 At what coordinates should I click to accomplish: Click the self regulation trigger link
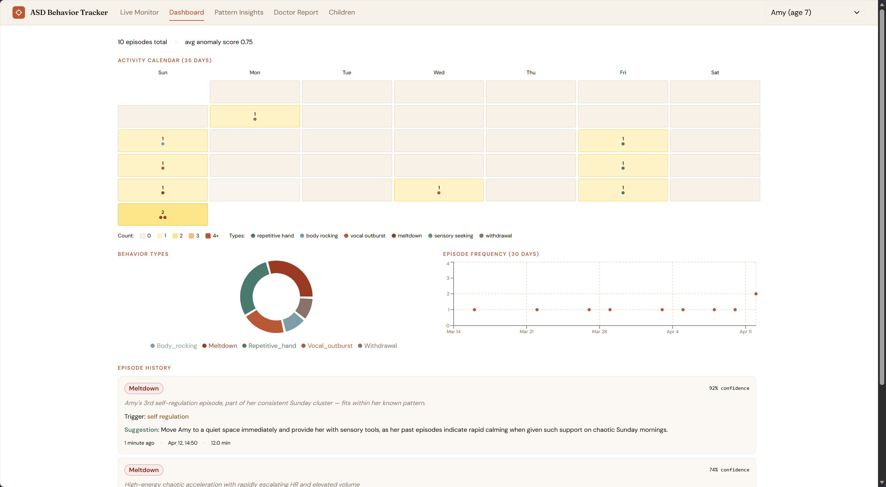point(168,417)
